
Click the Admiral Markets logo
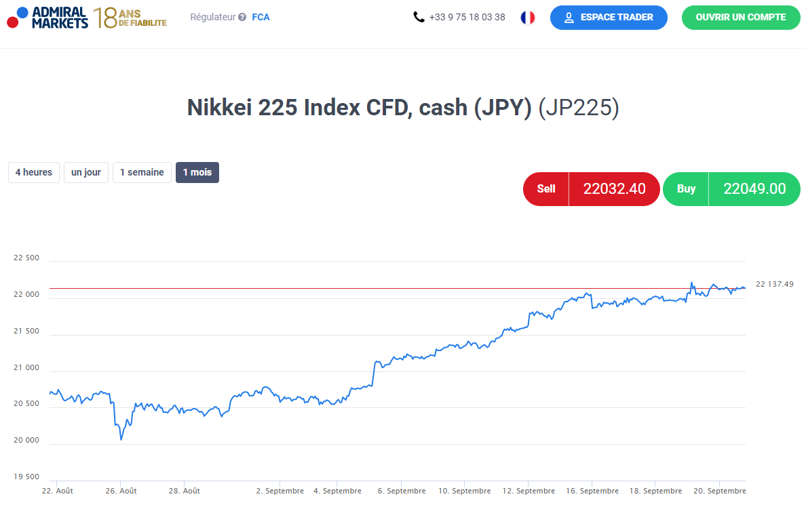pyautogui.click(x=47, y=18)
